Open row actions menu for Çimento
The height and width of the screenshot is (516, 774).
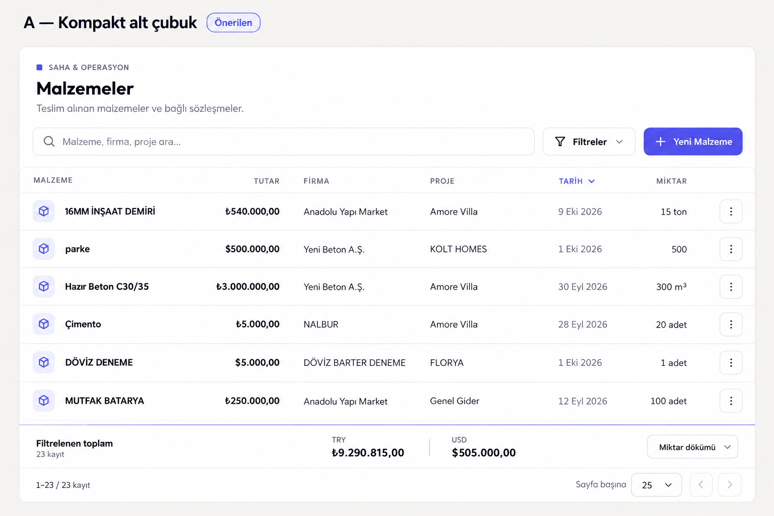click(x=731, y=325)
